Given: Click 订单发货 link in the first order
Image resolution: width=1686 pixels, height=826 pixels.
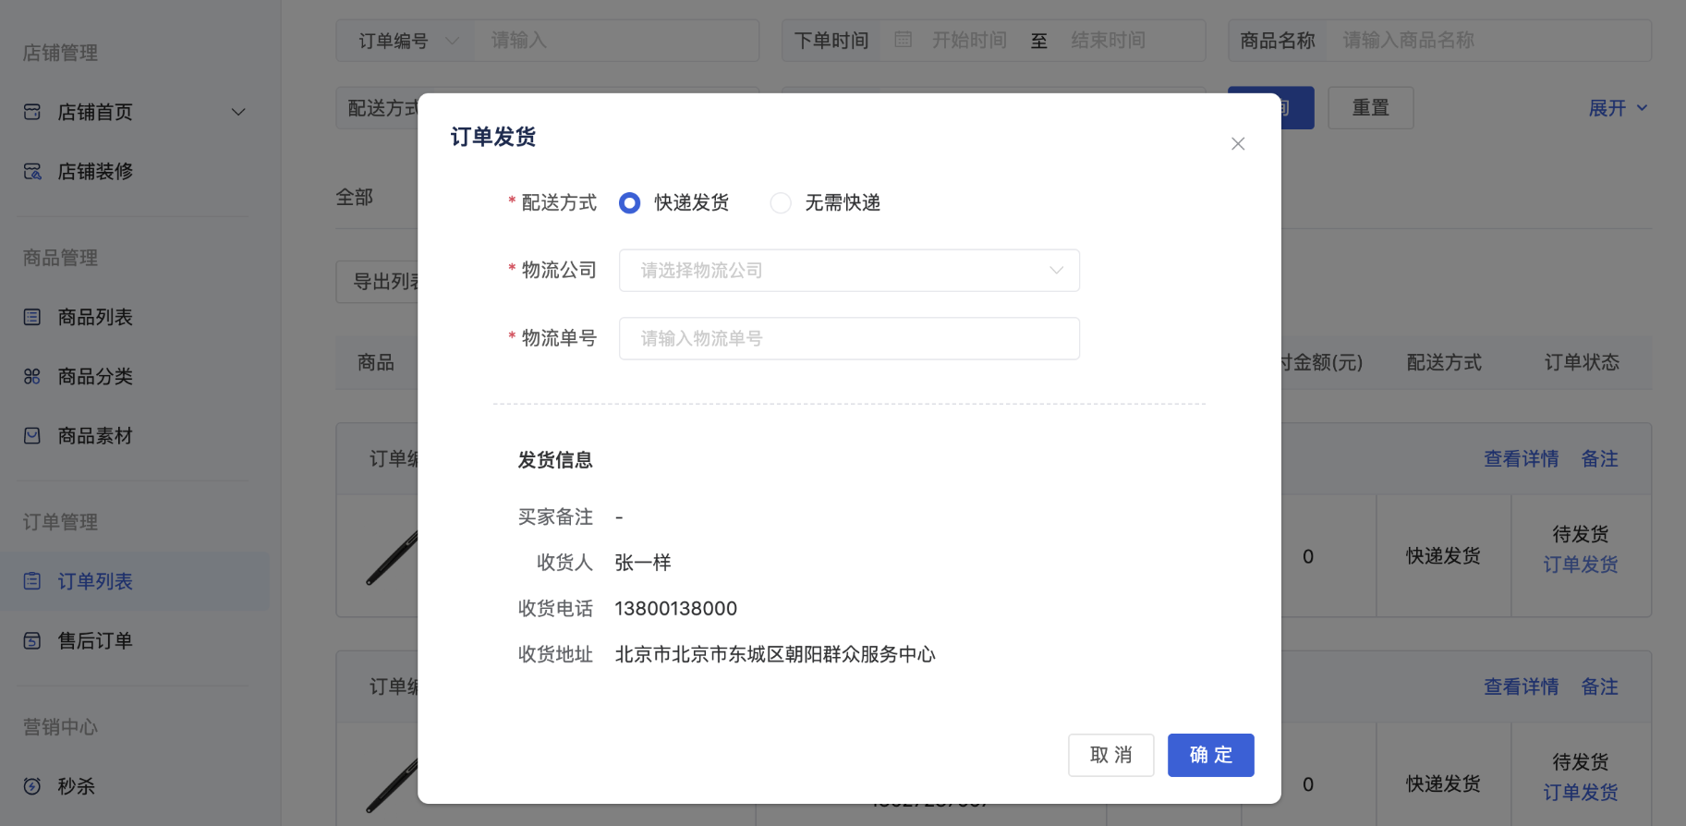Looking at the screenshot, I should click(x=1581, y=565).
